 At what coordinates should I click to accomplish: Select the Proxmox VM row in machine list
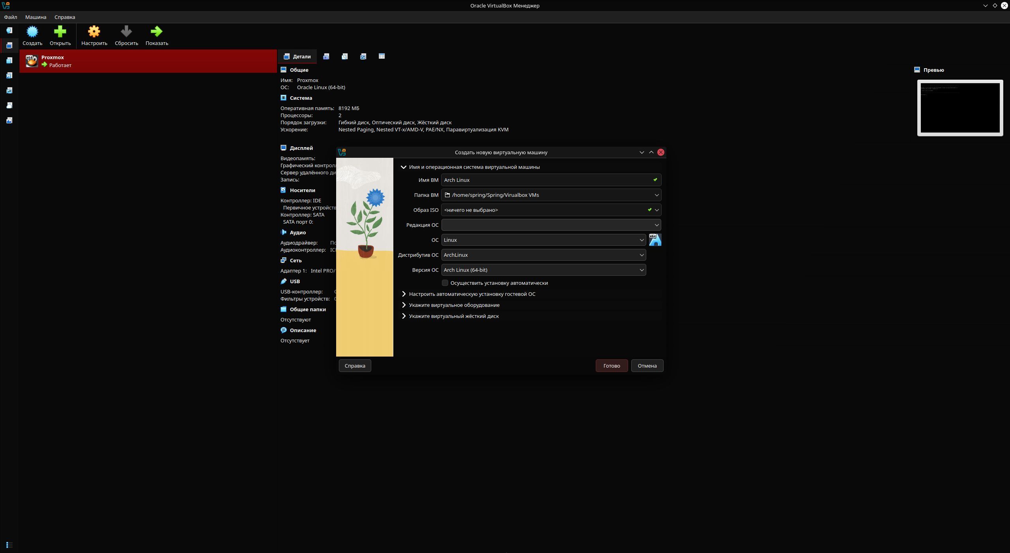pyautogui.click(x=148, y=61)
